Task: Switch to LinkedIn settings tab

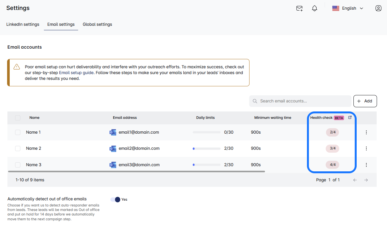Action: [x=23, y=24]
